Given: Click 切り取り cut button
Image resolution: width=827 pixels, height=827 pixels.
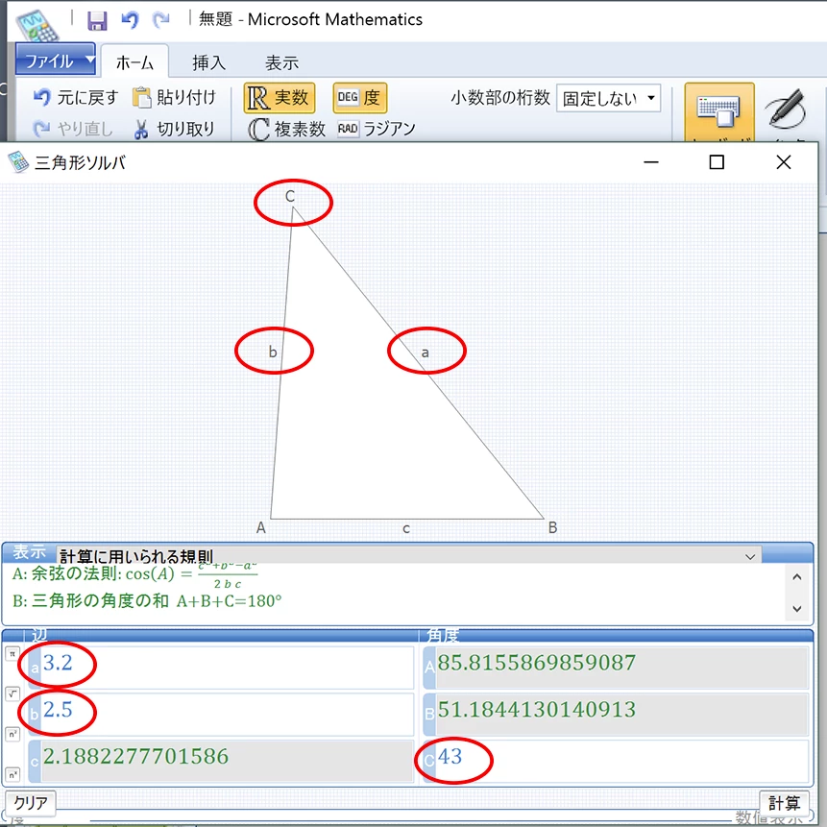Looking at the screenshot, I should click(175, 129).
